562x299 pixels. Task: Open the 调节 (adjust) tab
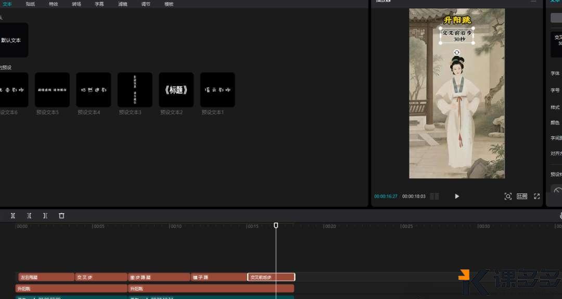tap(146, 4)
